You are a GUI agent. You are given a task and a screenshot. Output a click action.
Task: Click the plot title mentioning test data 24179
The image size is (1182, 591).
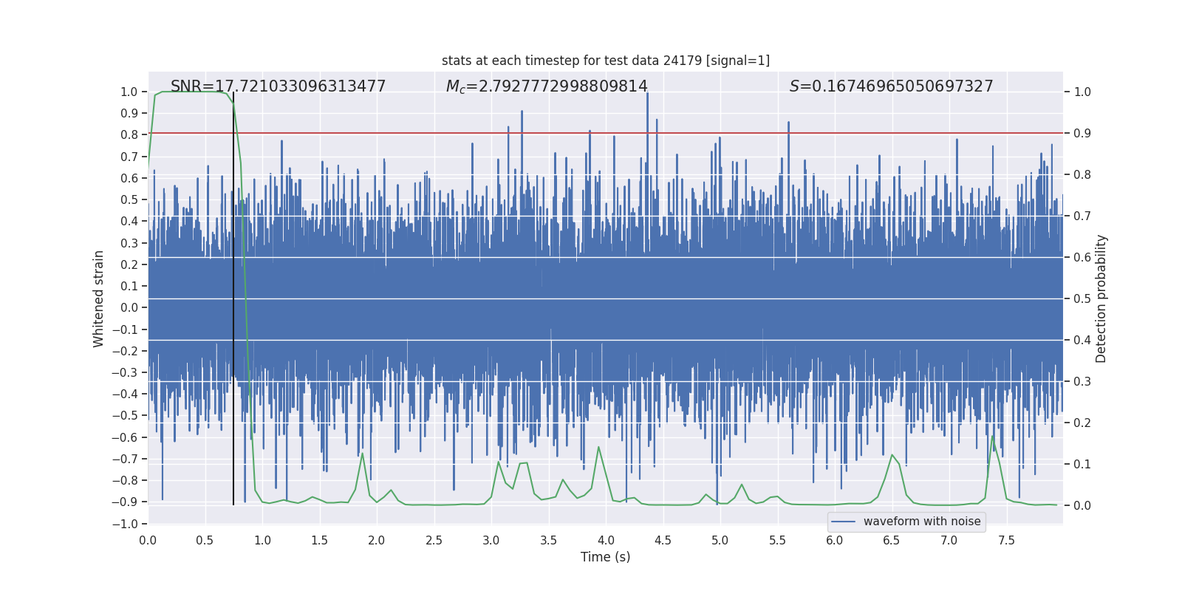(605, 61)
